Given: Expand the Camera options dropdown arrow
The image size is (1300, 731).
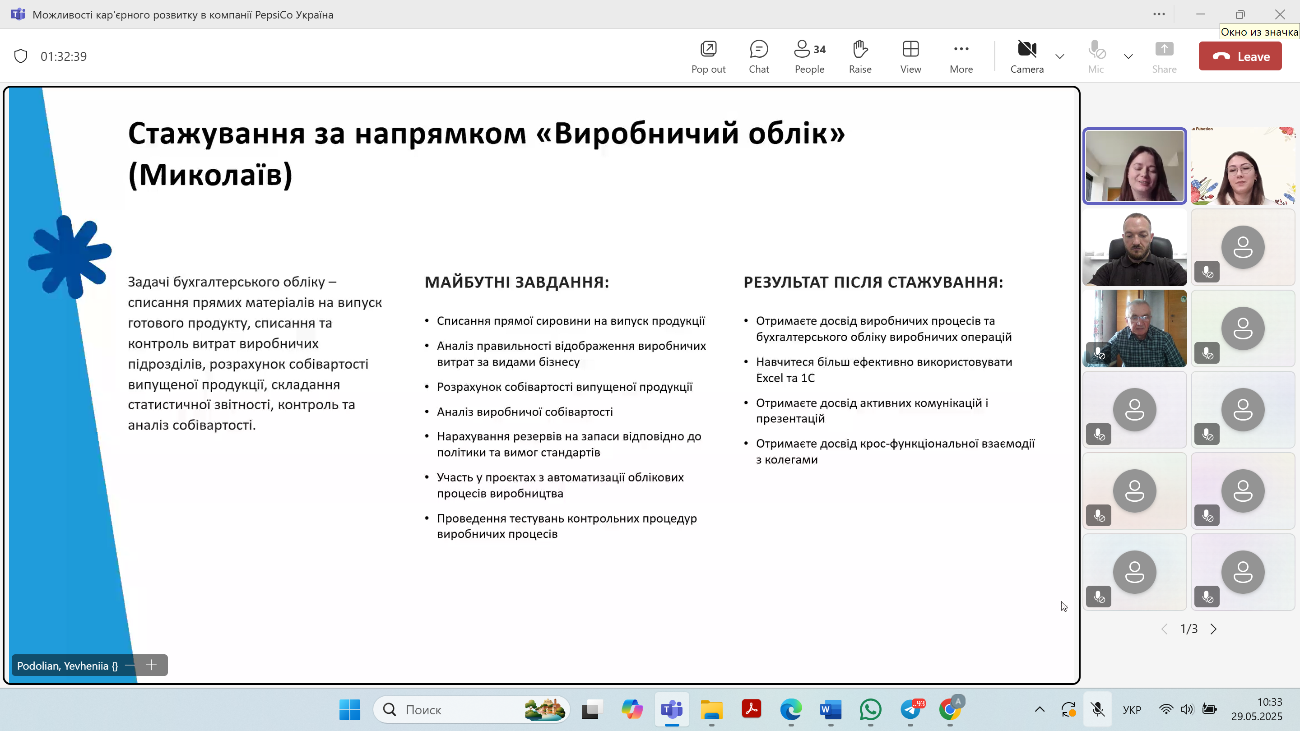Looking at the screenshot, I should [x=1060, y=56].
